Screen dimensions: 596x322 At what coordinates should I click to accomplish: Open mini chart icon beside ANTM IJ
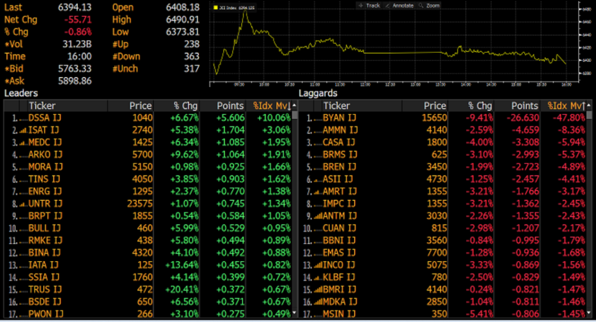pyautogui.click(x=318, y=216)
